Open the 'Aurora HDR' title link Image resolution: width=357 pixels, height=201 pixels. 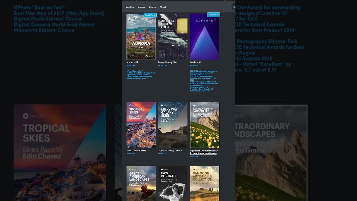[132, 63]
